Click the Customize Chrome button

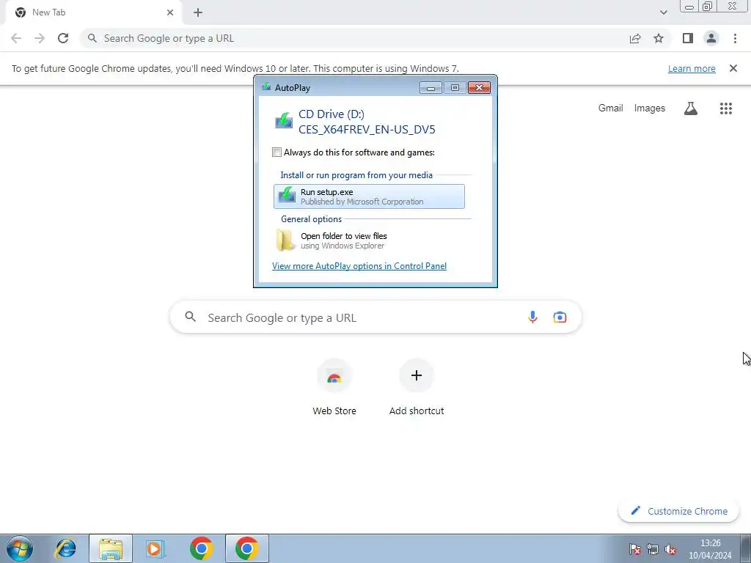click(x=678, y=511)
